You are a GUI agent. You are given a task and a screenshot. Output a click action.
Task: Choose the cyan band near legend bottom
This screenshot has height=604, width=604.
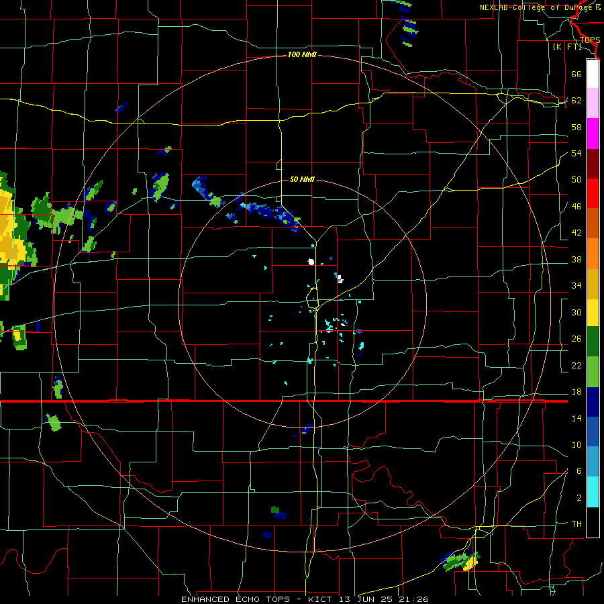pos(593,492)
